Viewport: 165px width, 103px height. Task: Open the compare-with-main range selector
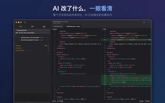(32, 33)
